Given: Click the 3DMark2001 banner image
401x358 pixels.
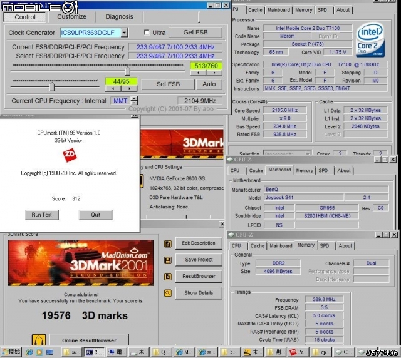Looking at the screenshot, I should 81,263.
